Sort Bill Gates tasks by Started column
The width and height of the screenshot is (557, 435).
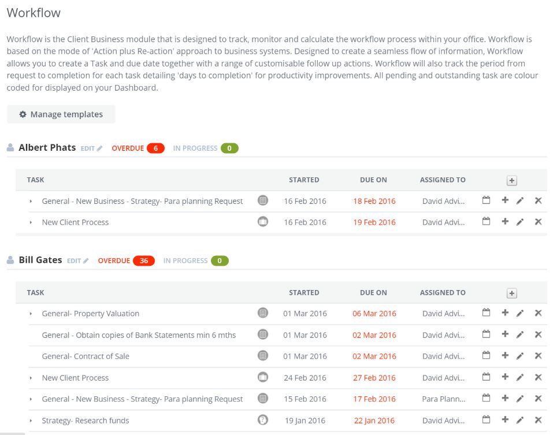[304, 292]
